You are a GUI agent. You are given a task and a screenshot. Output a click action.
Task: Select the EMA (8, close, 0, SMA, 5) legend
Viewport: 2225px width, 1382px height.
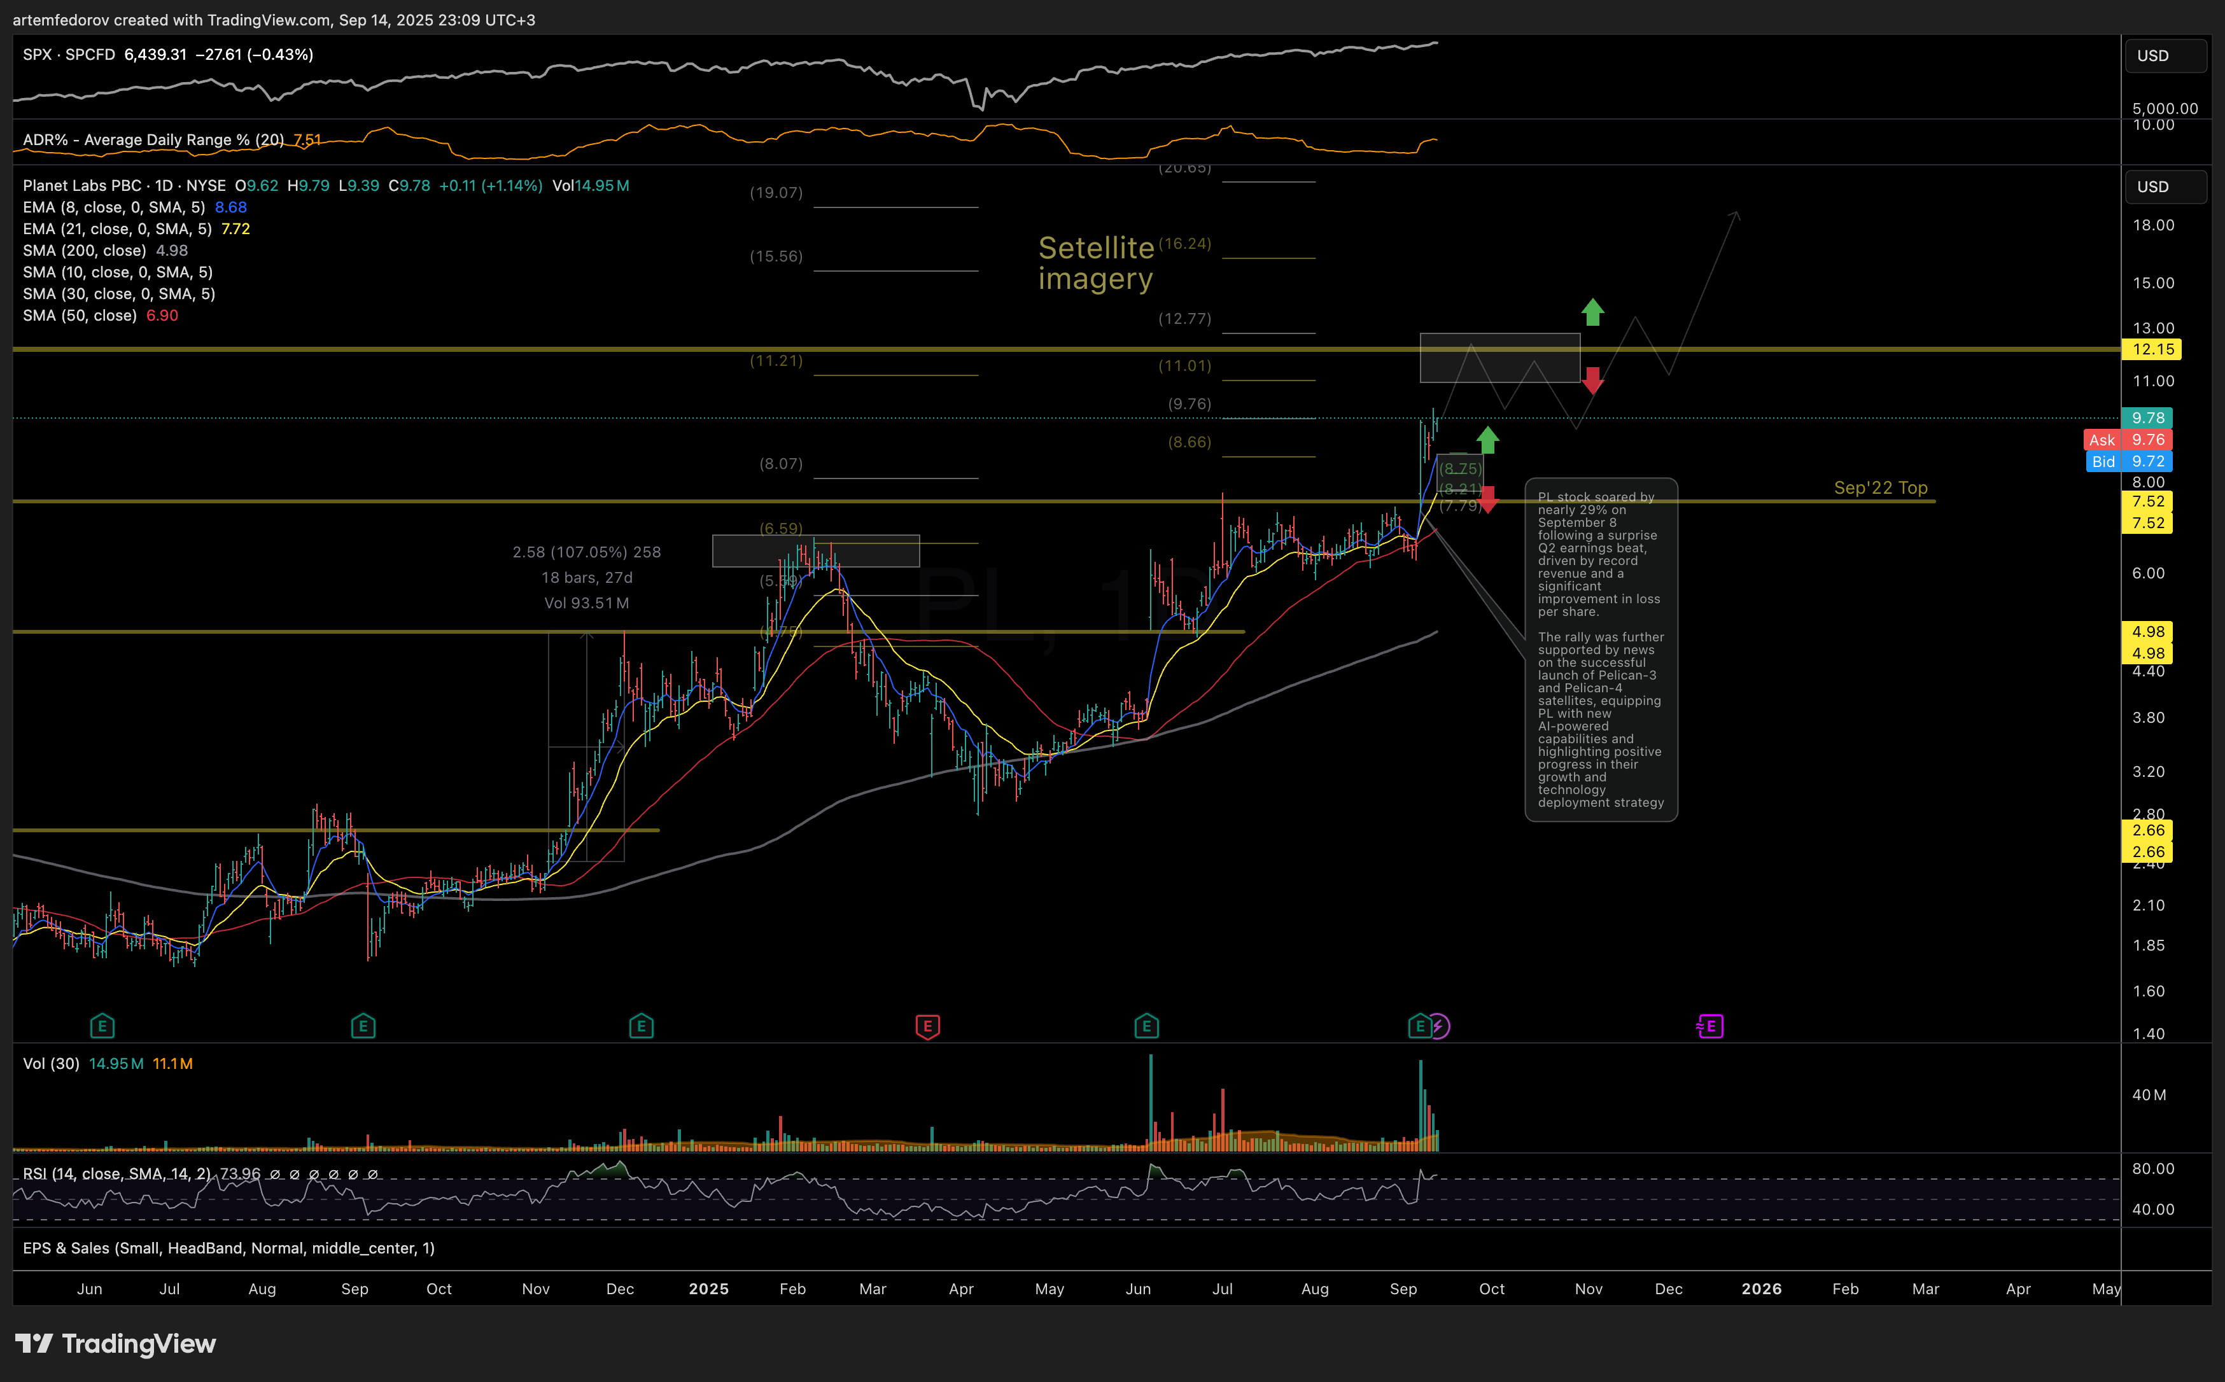[x=115, y=207]
